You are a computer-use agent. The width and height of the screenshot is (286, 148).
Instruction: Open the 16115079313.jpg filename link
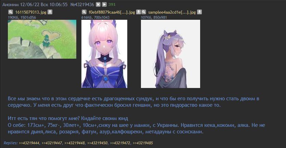point(31,12)
